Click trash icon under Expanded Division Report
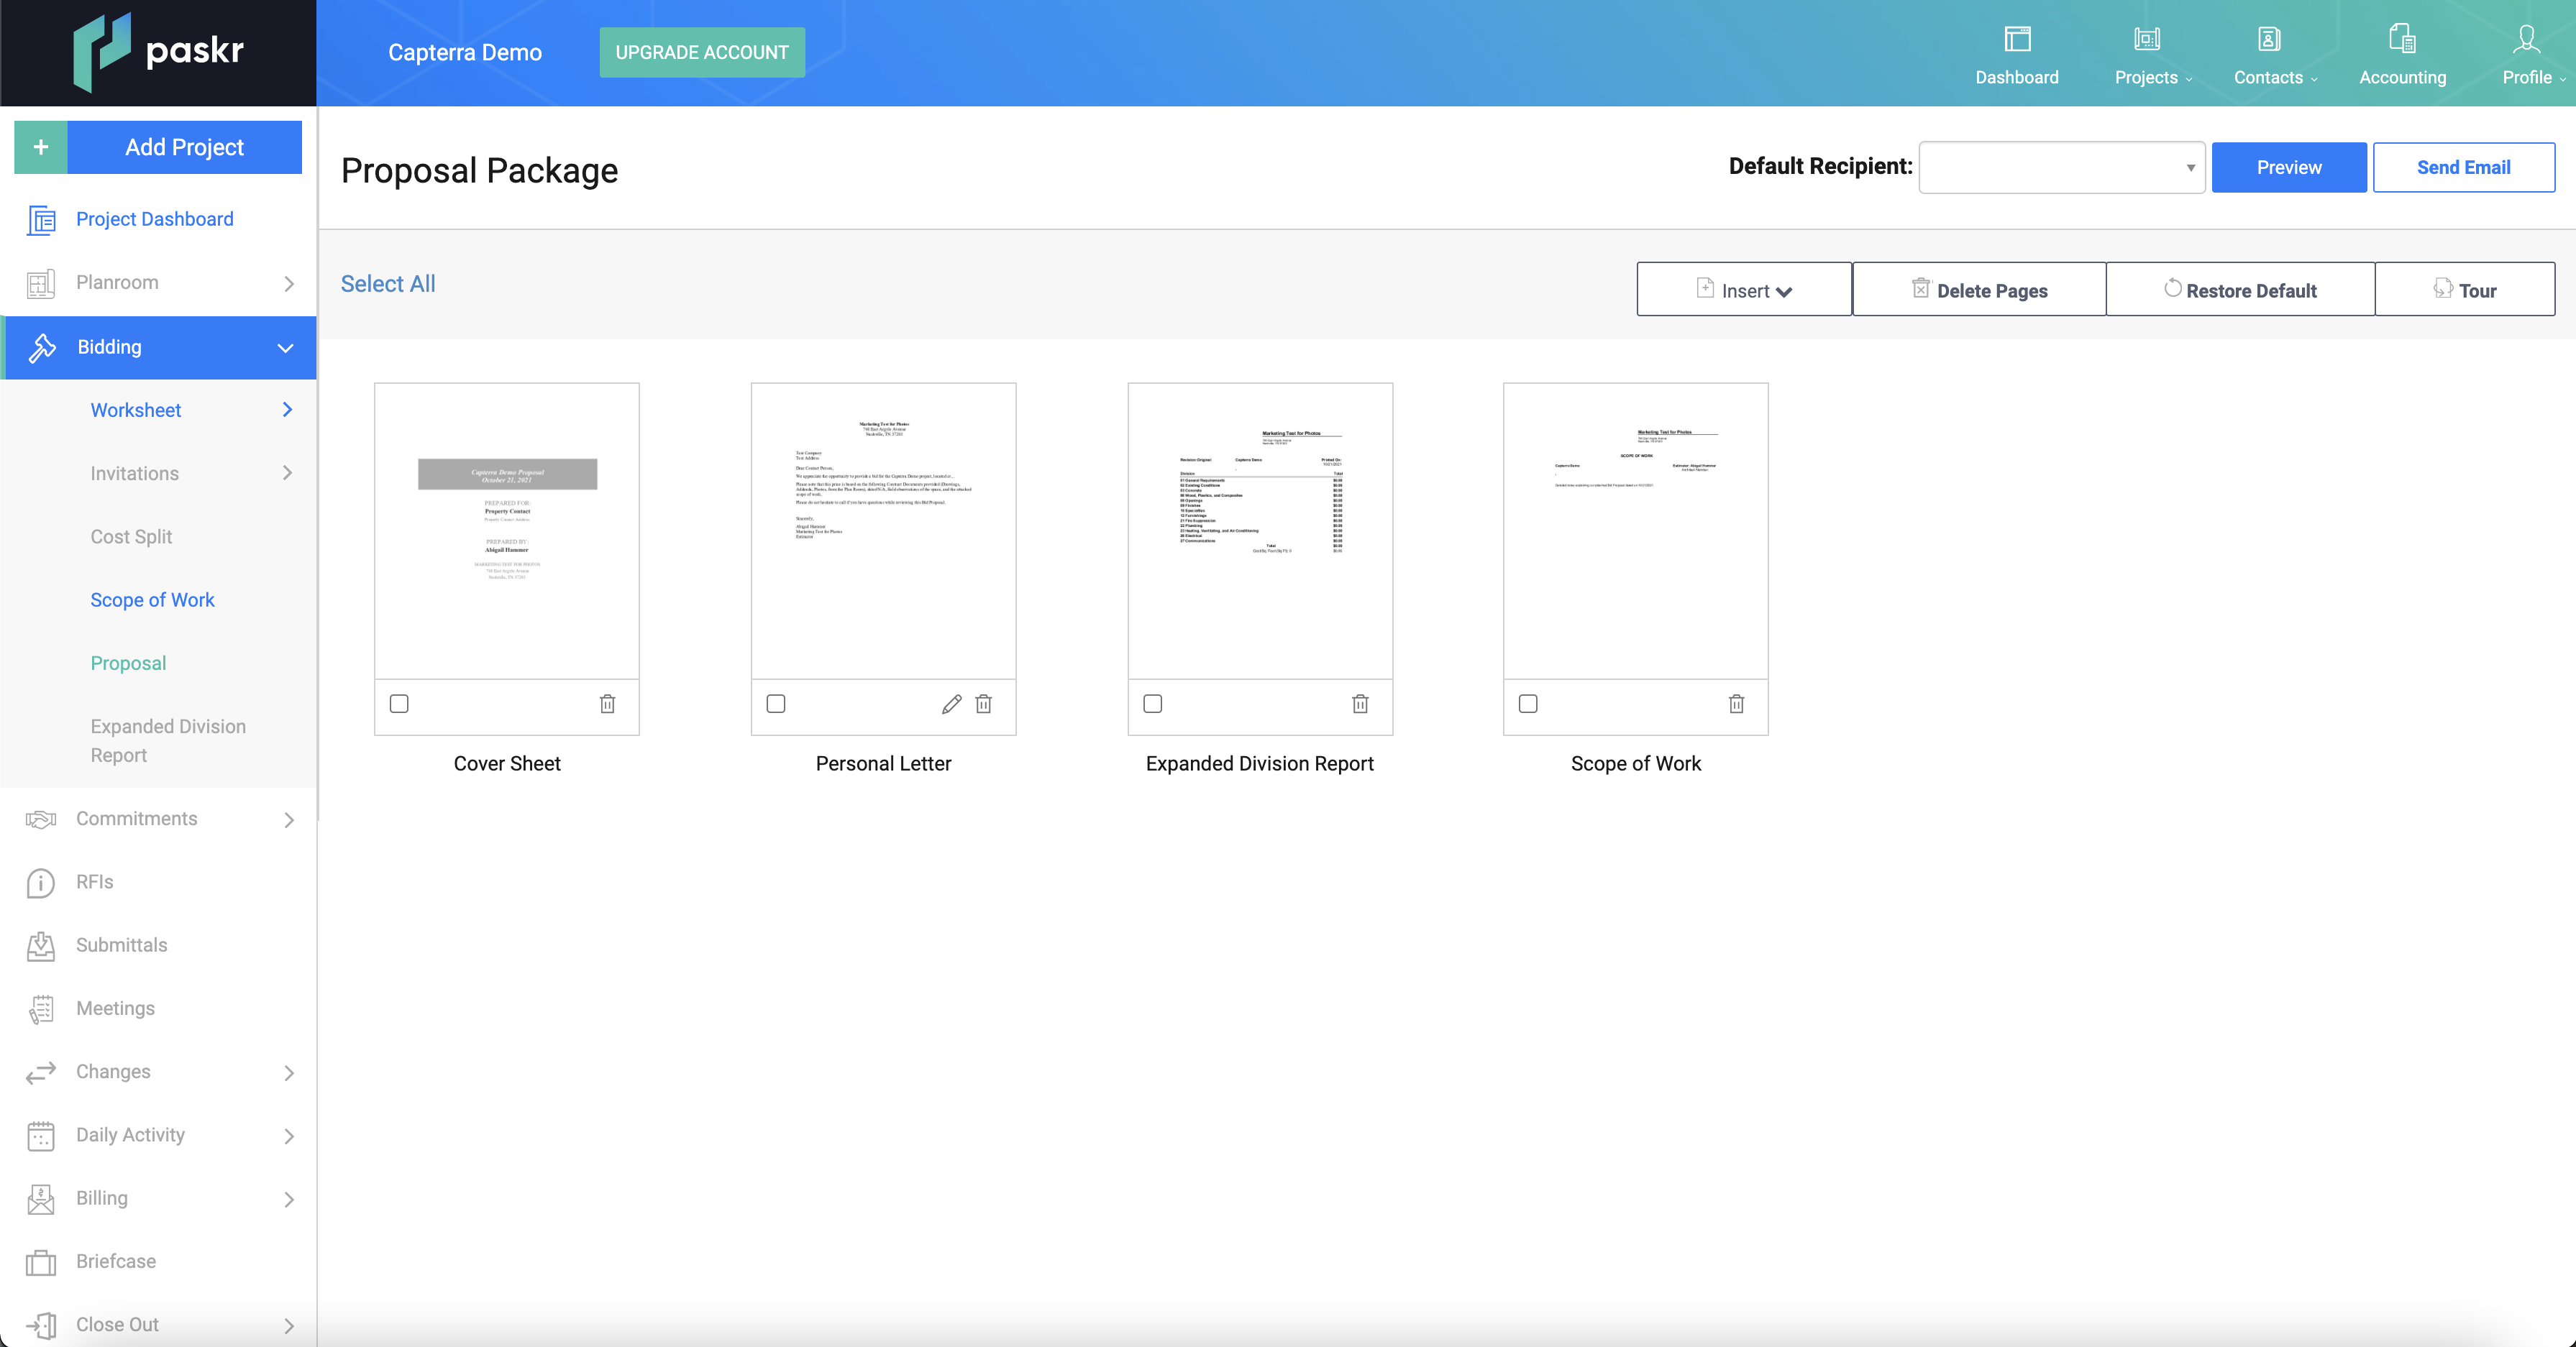Screen dimensions: 2576x1347 click(x=1360, y=704)
